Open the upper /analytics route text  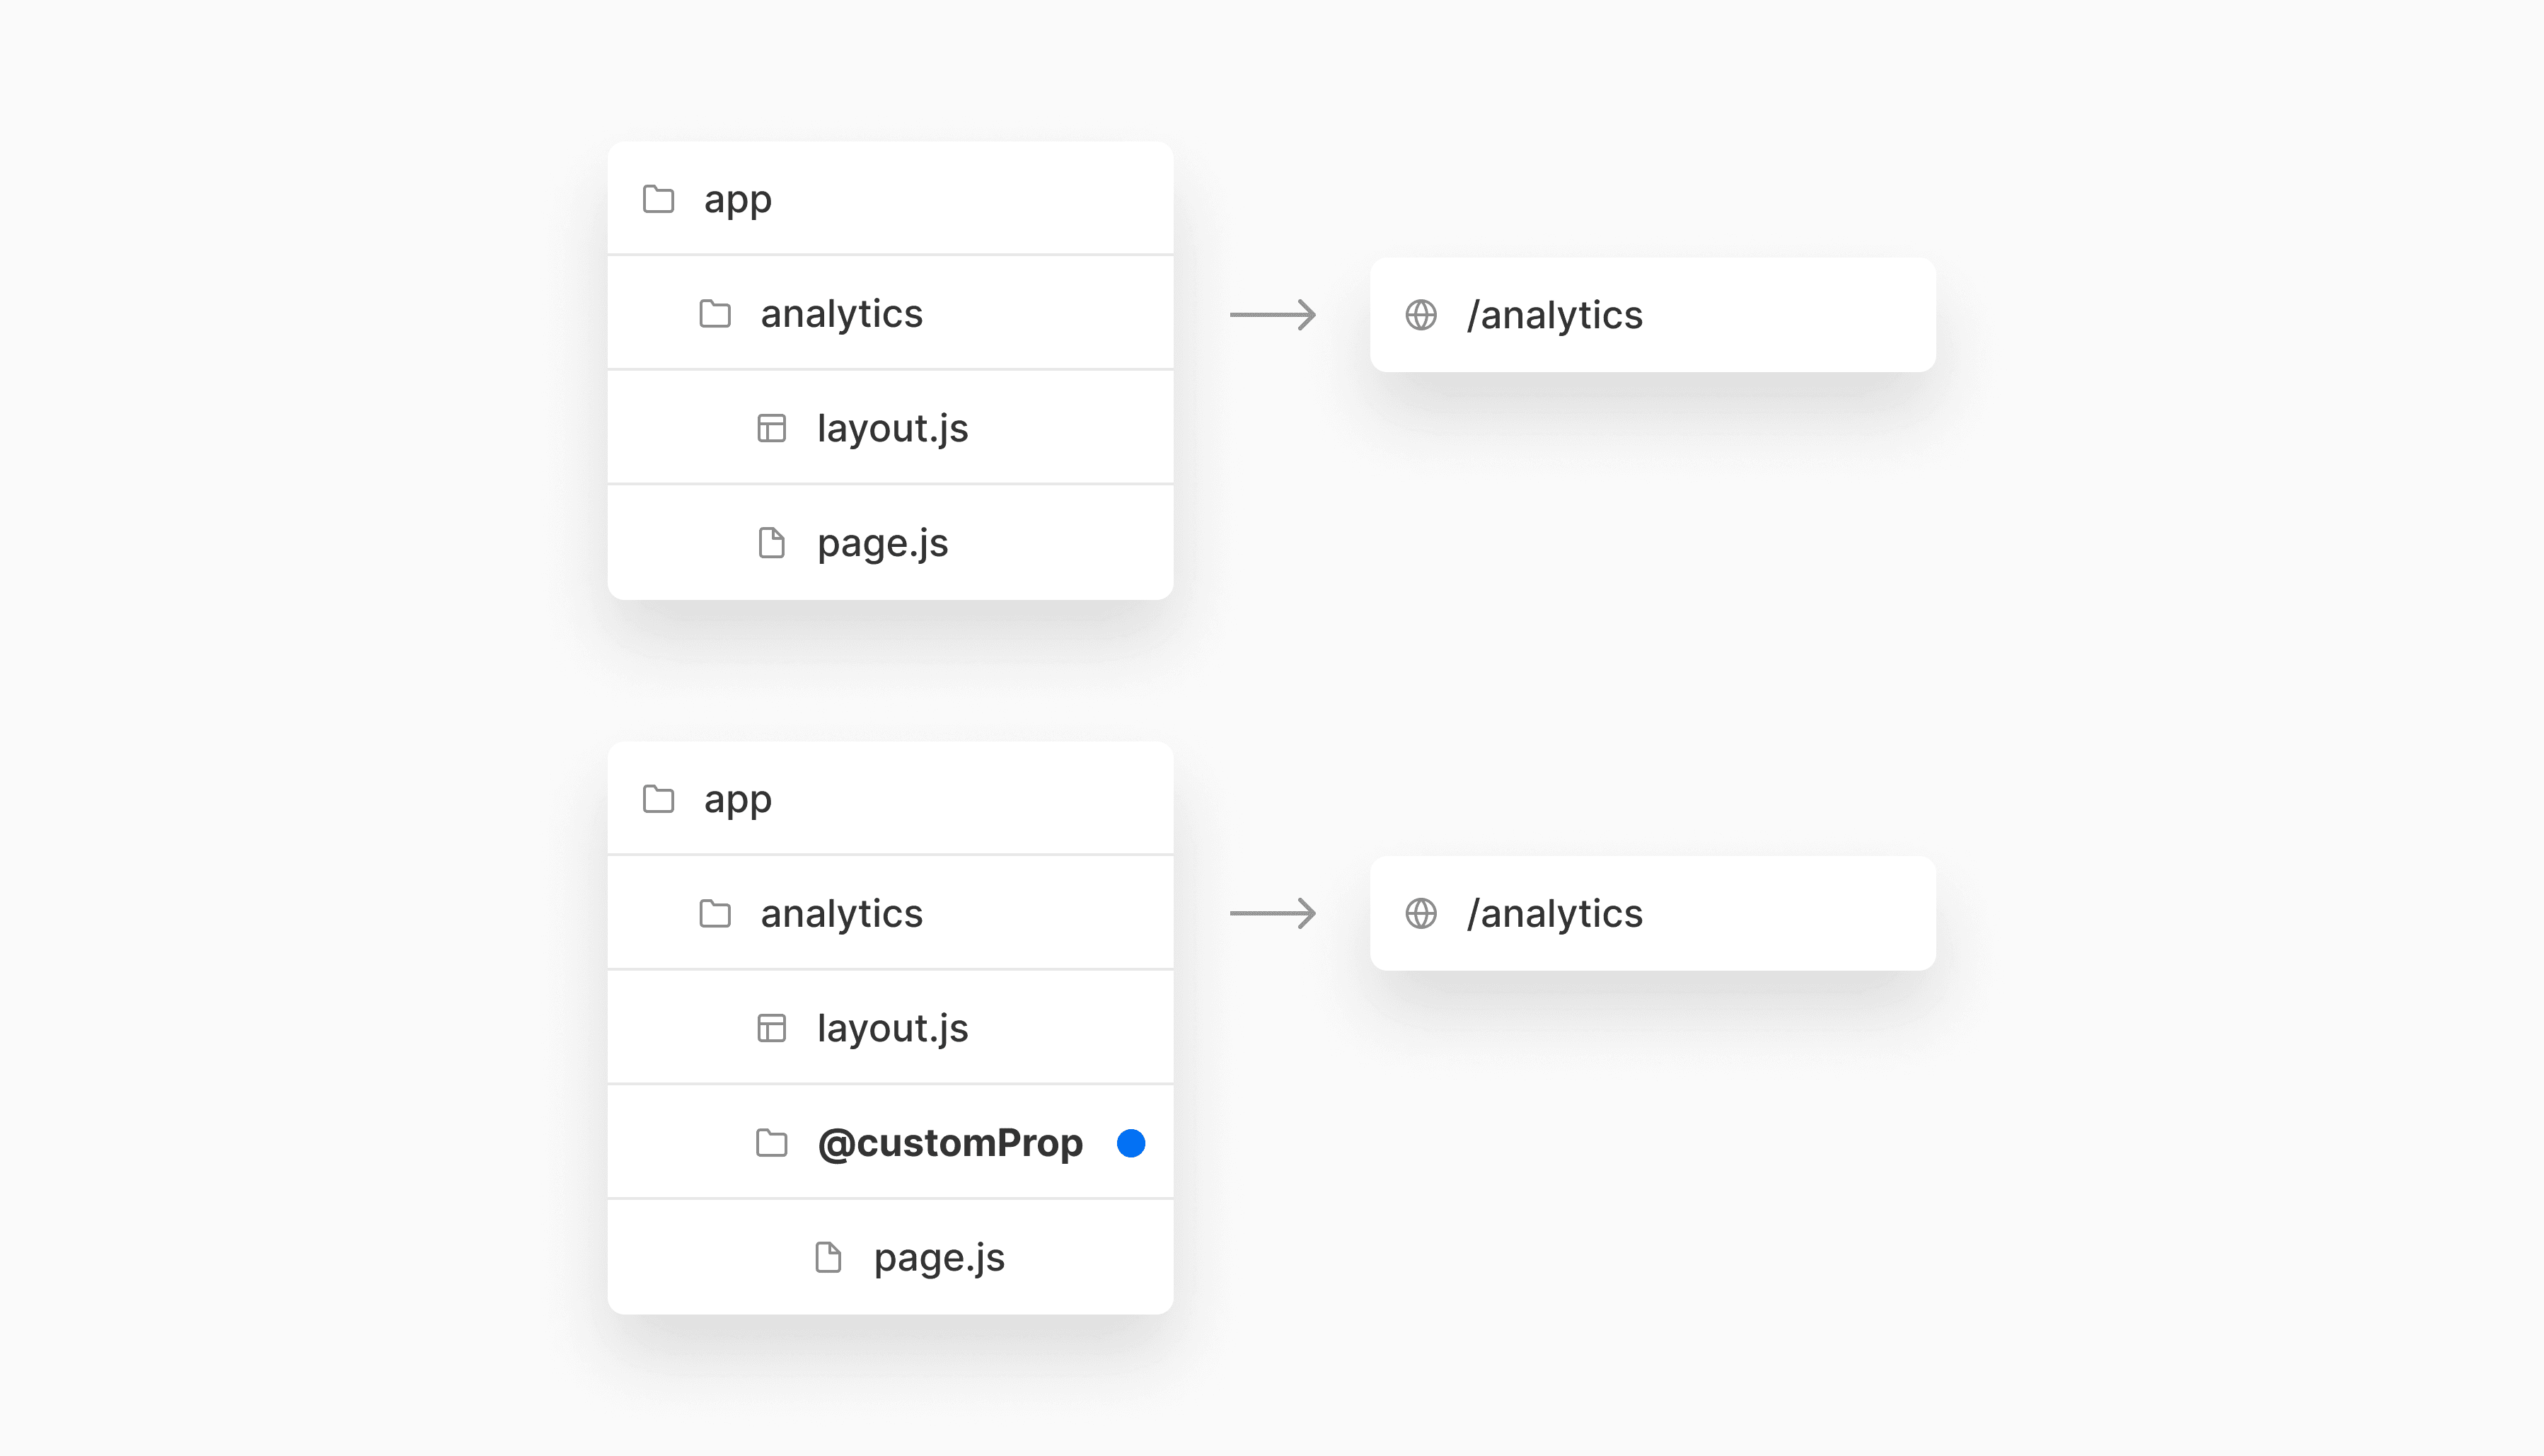1554,316
